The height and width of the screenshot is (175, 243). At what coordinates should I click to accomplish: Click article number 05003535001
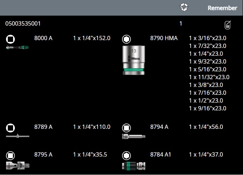[x=23, y=24]
